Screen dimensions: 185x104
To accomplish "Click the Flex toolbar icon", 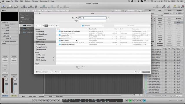I will point(36,6).
